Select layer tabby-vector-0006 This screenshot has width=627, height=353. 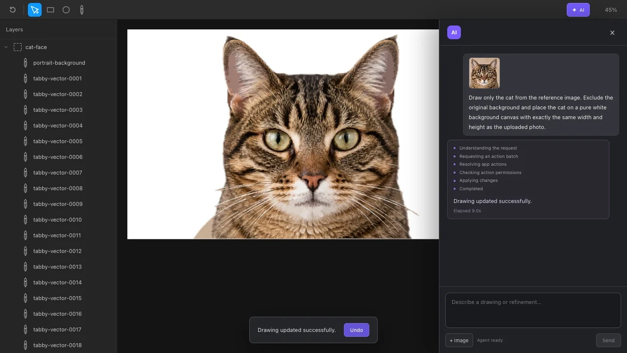tap(59, 157)
